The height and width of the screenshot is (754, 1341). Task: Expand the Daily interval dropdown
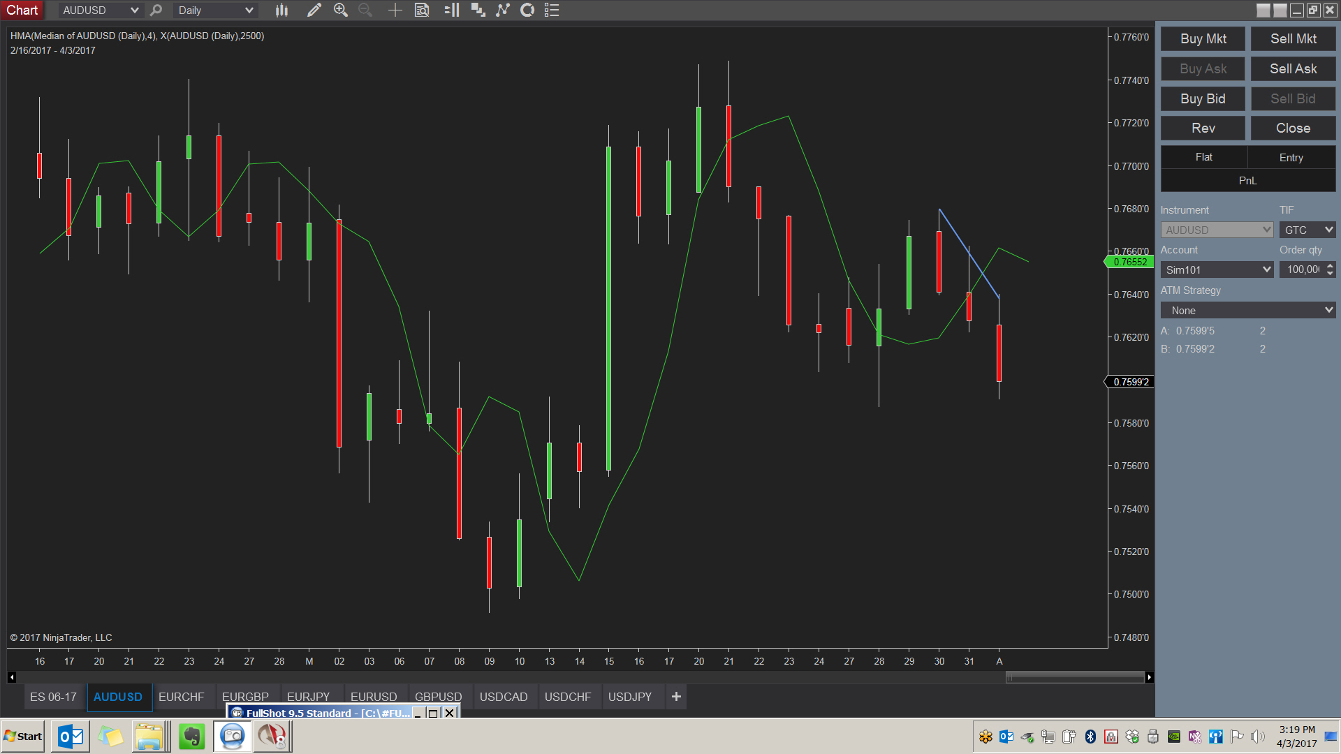249,10
